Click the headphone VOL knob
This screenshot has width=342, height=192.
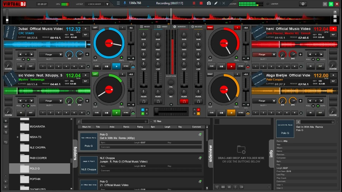click(x=171, y=82)
